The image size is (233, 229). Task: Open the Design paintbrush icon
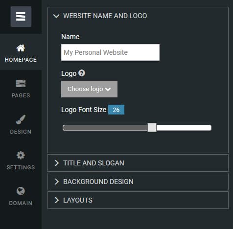click(x=21, y=119)
